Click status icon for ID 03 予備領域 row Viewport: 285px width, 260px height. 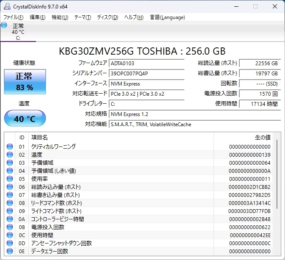pyautogui.click(x=10, y=163)
